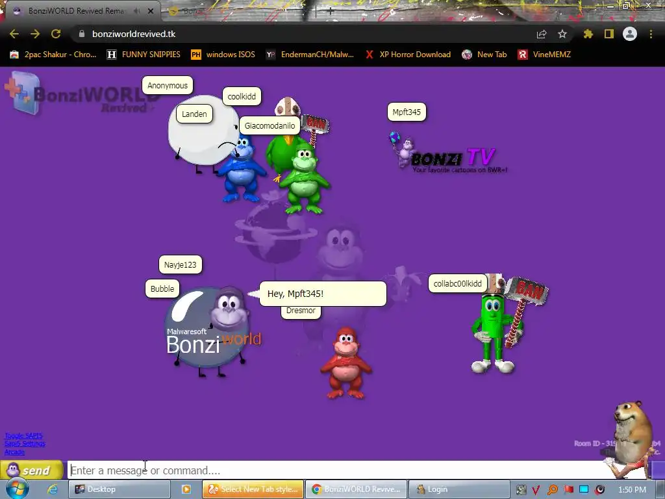The width and height of the screenshot is (665, 499).
Task: Click the Landen name tag
Action: pyautogui.click(x=194, y=114)
